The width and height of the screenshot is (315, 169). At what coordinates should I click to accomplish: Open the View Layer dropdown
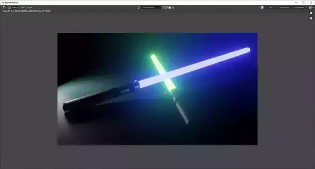(286, 7)
